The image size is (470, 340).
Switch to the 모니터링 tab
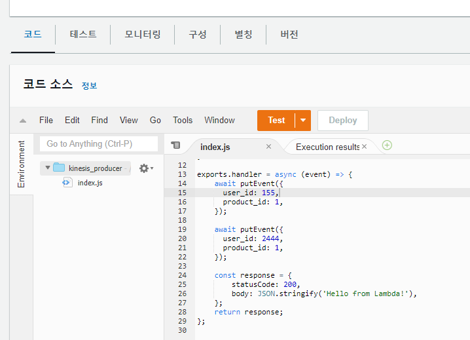pyautogui.click(x=143, y=34)
